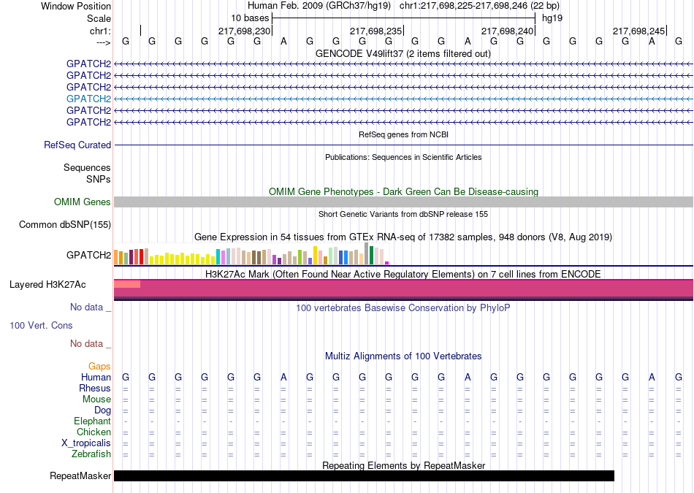
Task: Select the OMIM Genes track label
Action: point(83,202)
